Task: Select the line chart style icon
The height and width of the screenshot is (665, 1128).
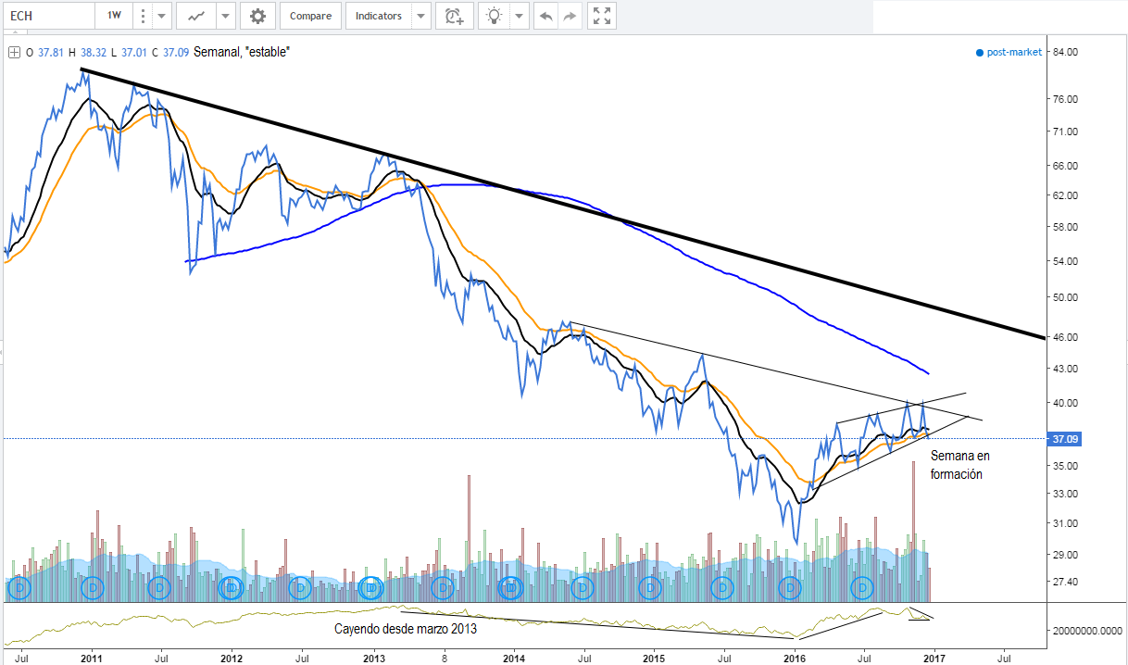Action: [x=196, y=16]
